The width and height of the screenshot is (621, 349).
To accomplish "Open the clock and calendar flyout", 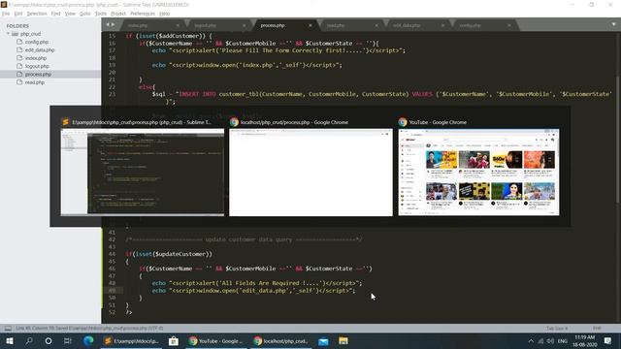I will tap(584, 340).
